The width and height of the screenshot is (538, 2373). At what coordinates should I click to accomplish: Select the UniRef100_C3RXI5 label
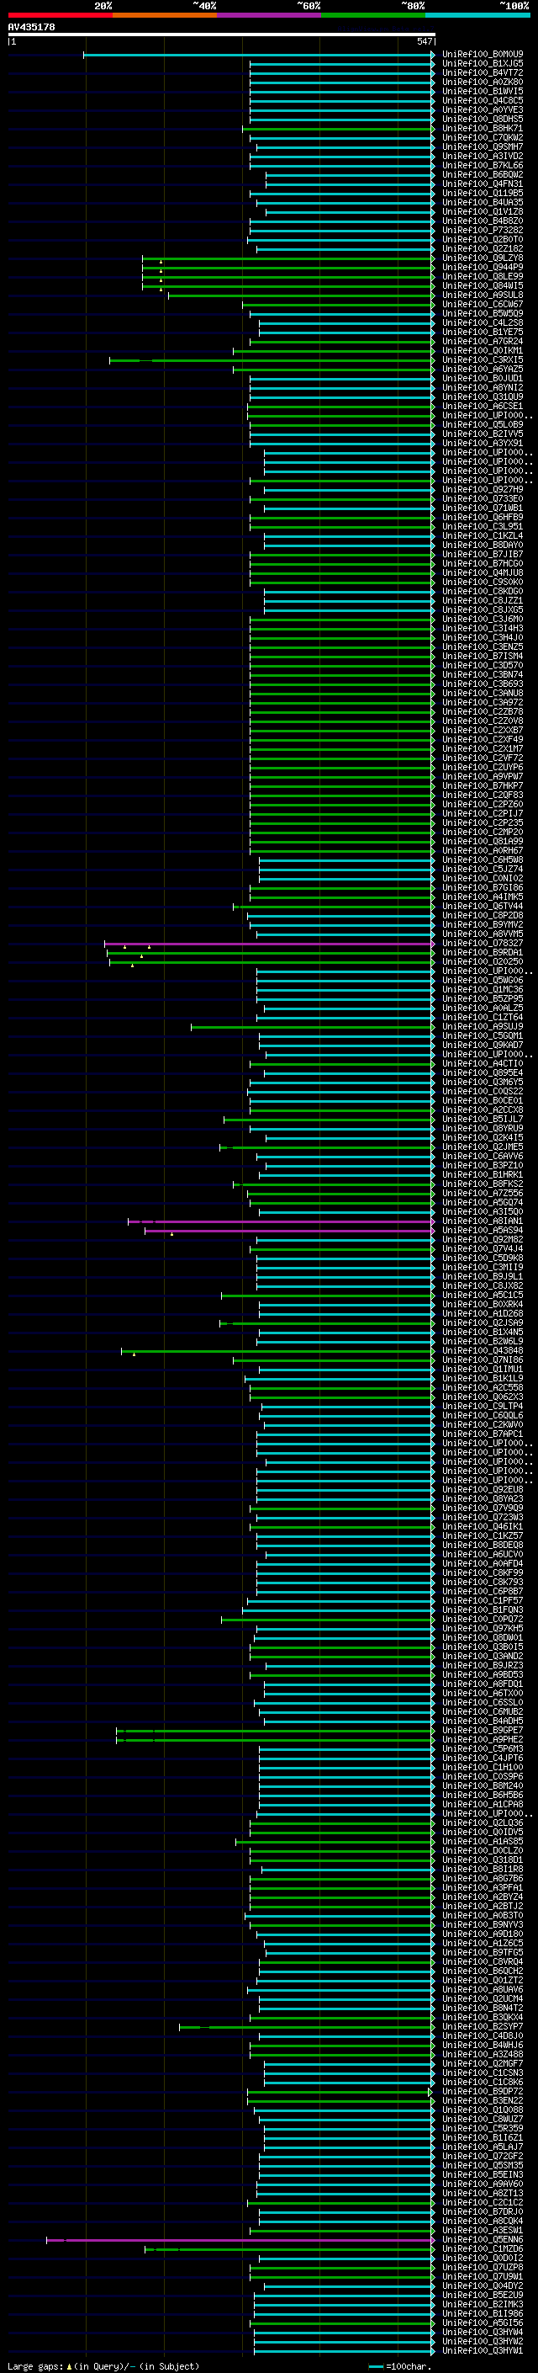click(x=483, y=360)
